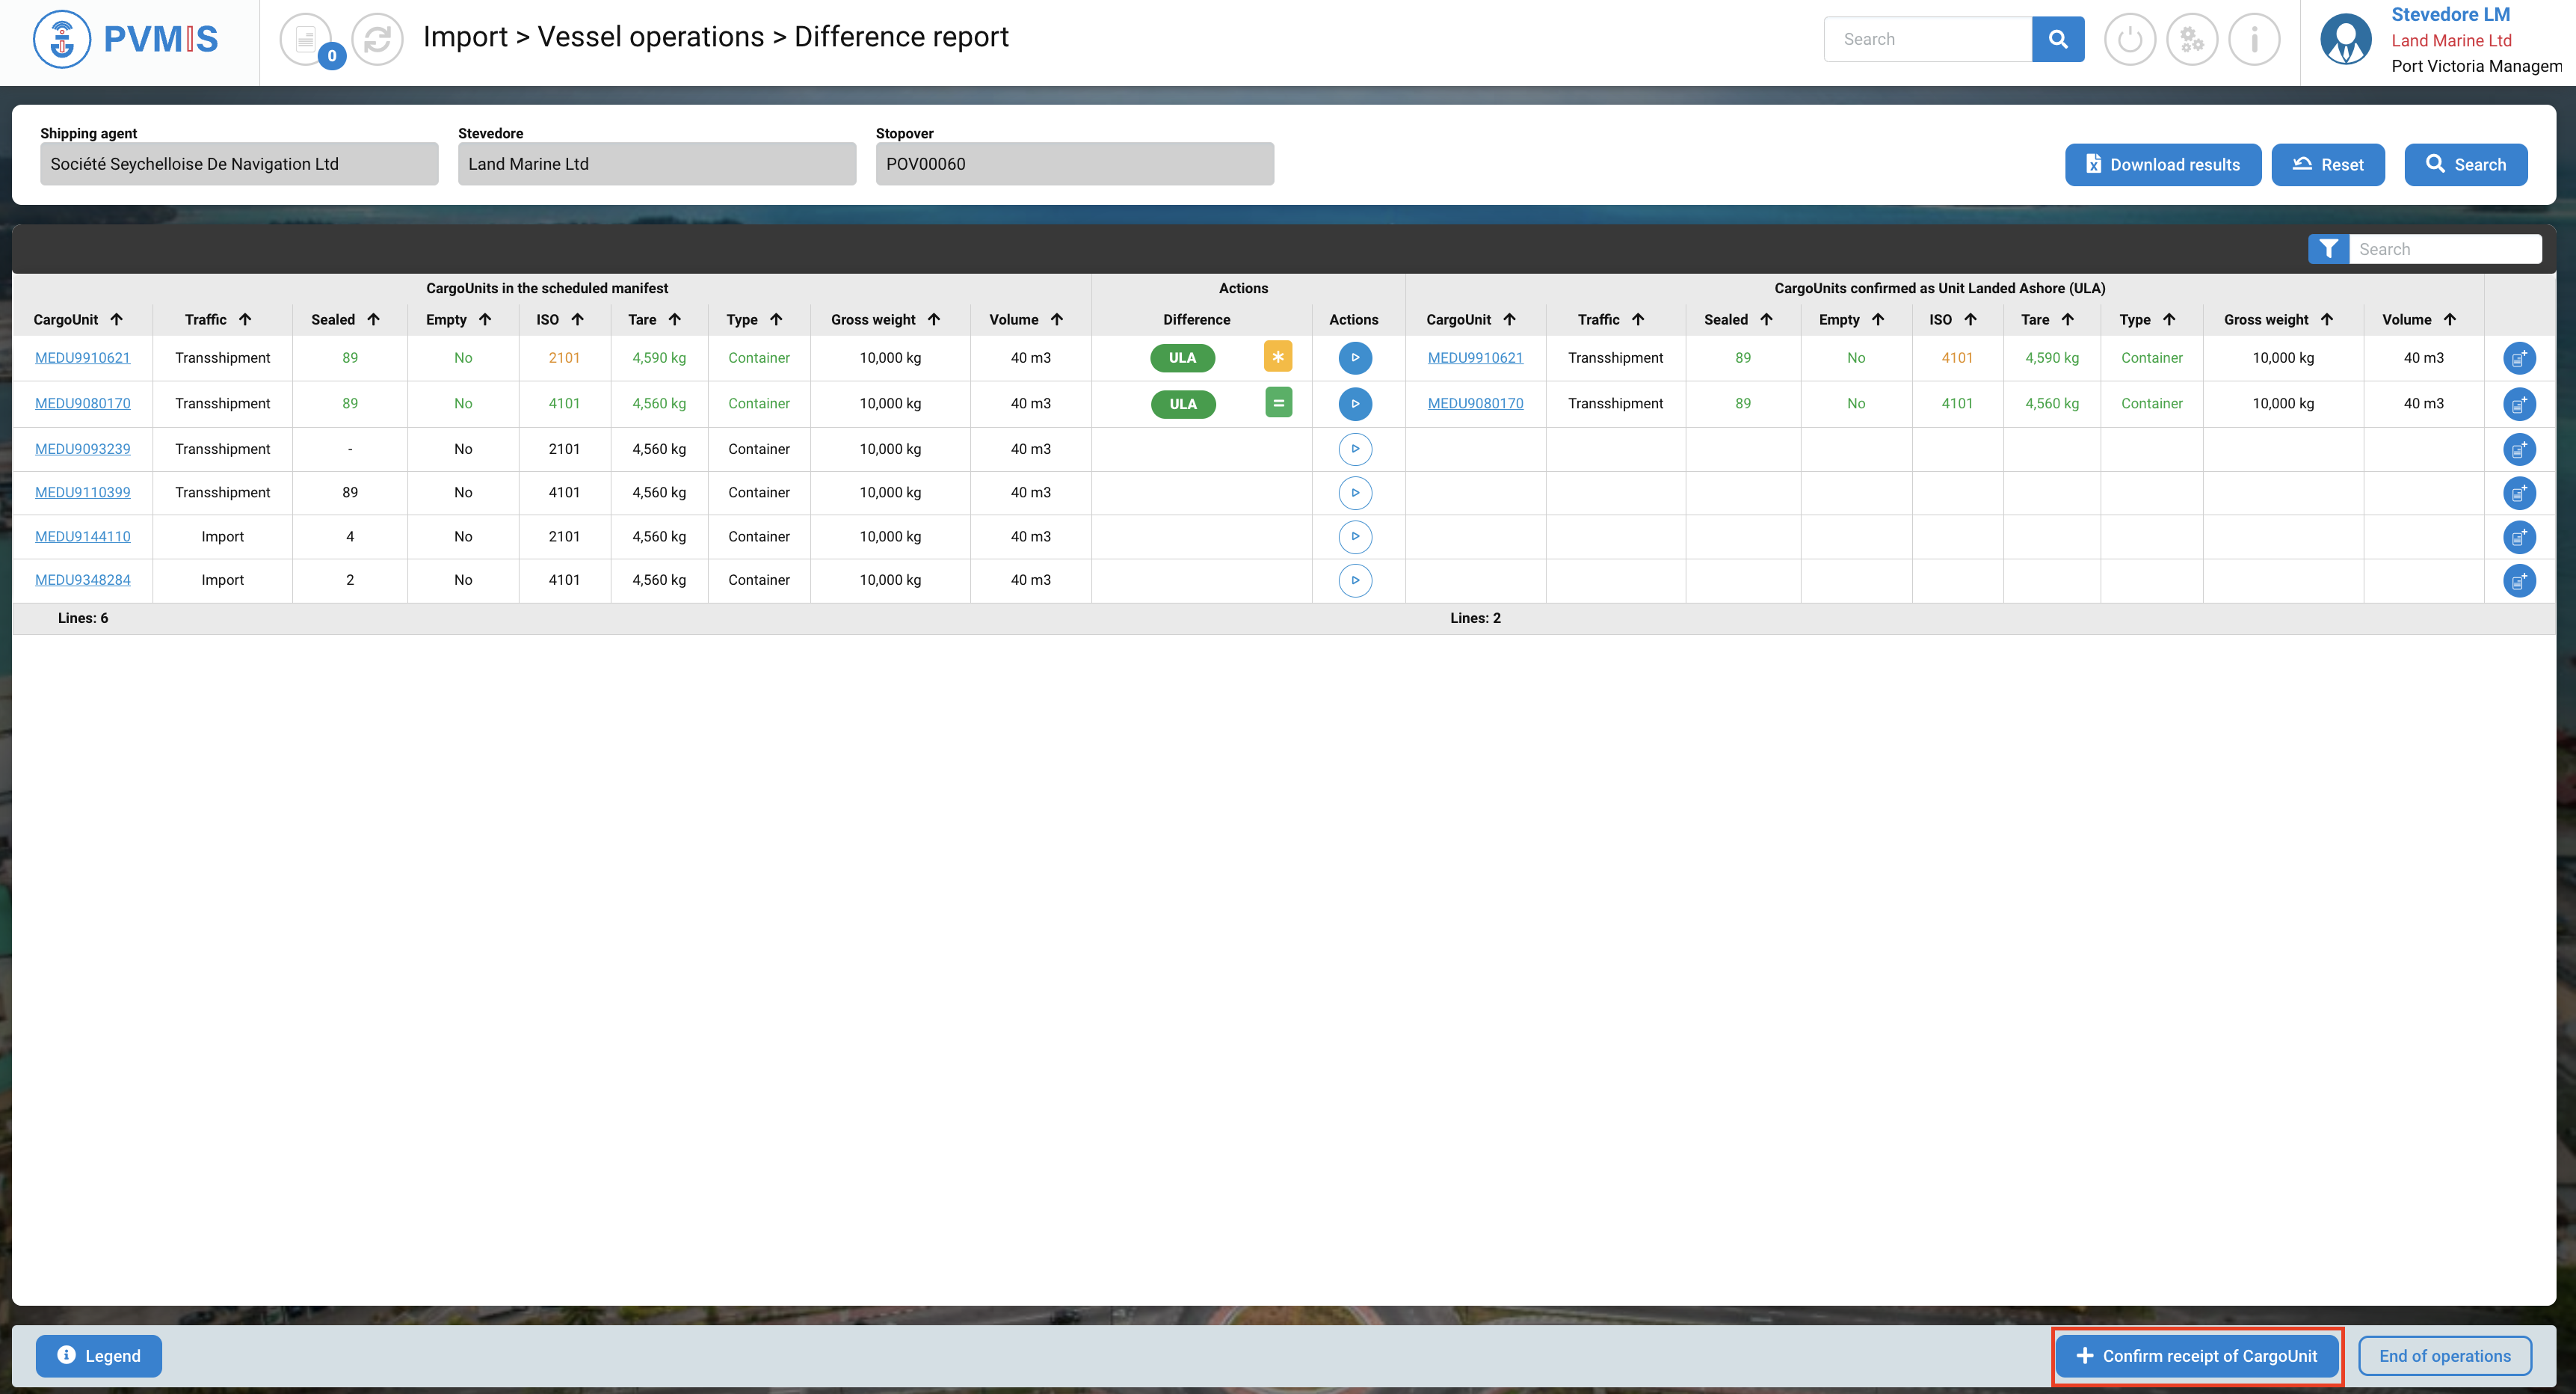This screenshot has width=2576, height=1394.
Task: Click the play action for MEDU9910621 row
Action: tap(1354, 358)
